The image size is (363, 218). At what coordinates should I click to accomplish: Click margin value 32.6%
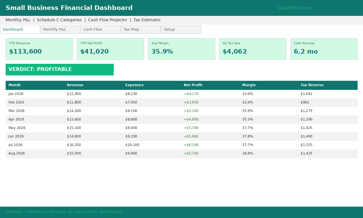248,102
